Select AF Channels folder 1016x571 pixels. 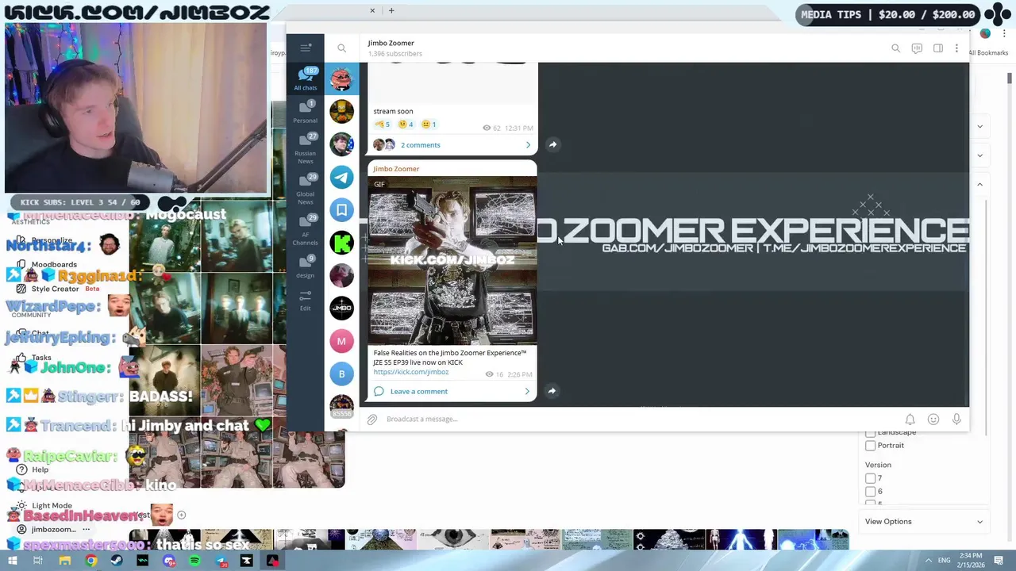pyautogui.click(x=306, y=229)
